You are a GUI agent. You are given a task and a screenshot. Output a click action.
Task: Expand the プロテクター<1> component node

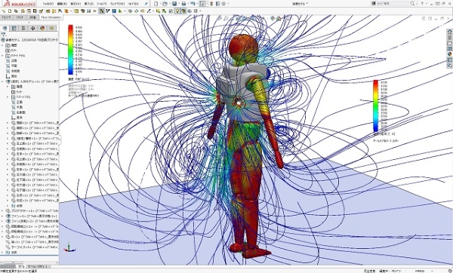pos(2,211)
